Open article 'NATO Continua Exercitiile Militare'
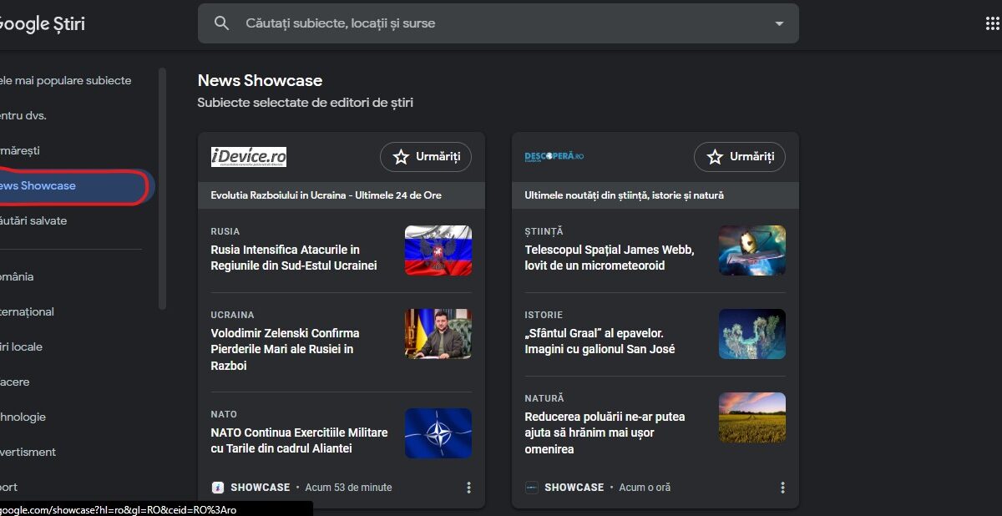Image resolution: width=1002 pixels, height=516 pixels. 299,441
